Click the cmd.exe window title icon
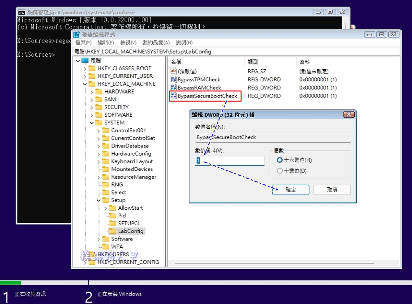The width and height of the screenshot is (412, 304). click(21, 13)
